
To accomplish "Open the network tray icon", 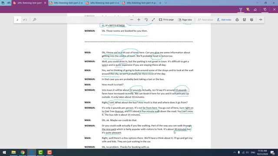I will click(x=243, y=152).
